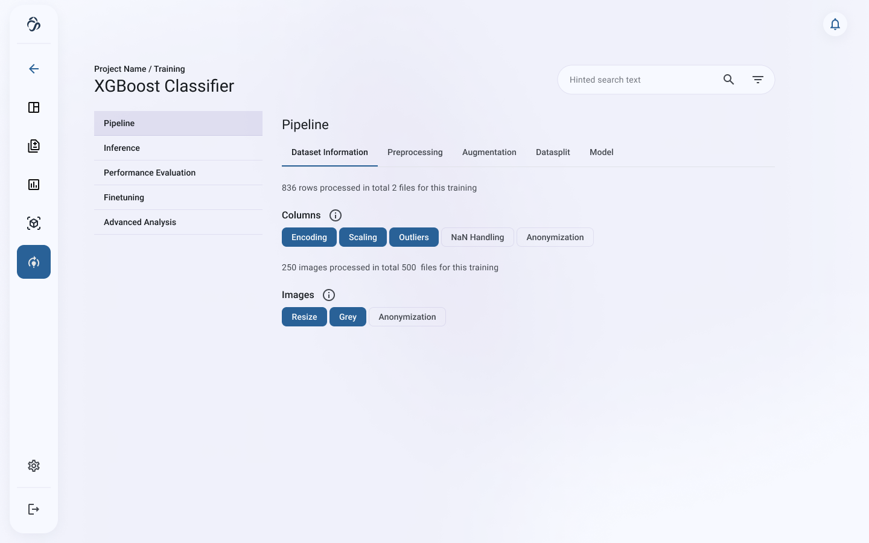Screen dimensions: 869x543
Task: Click the 250 images processed text
Action: pos(390,267)
